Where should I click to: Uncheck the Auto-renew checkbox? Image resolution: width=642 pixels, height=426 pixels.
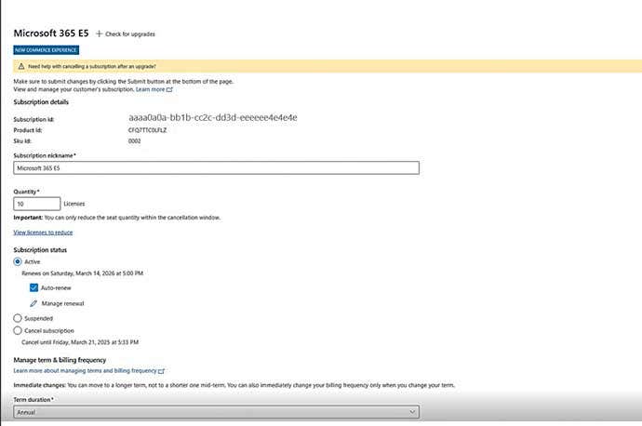pyautogui.click(x=34, y=288)
